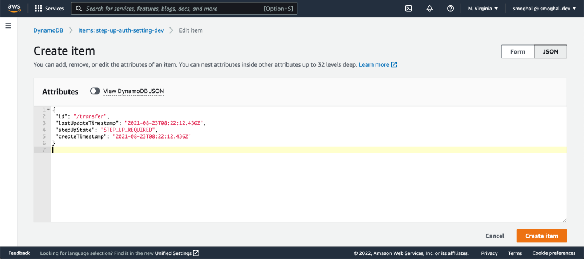Viewport: 584px width, 259px height.
Task: Click the external link icon after Learn more
Action: click(x=394, y=65)
